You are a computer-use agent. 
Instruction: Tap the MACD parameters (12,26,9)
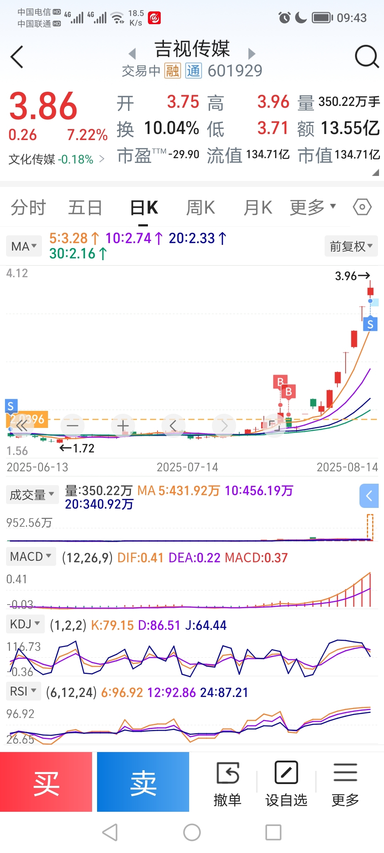click(x=87, y=558)
